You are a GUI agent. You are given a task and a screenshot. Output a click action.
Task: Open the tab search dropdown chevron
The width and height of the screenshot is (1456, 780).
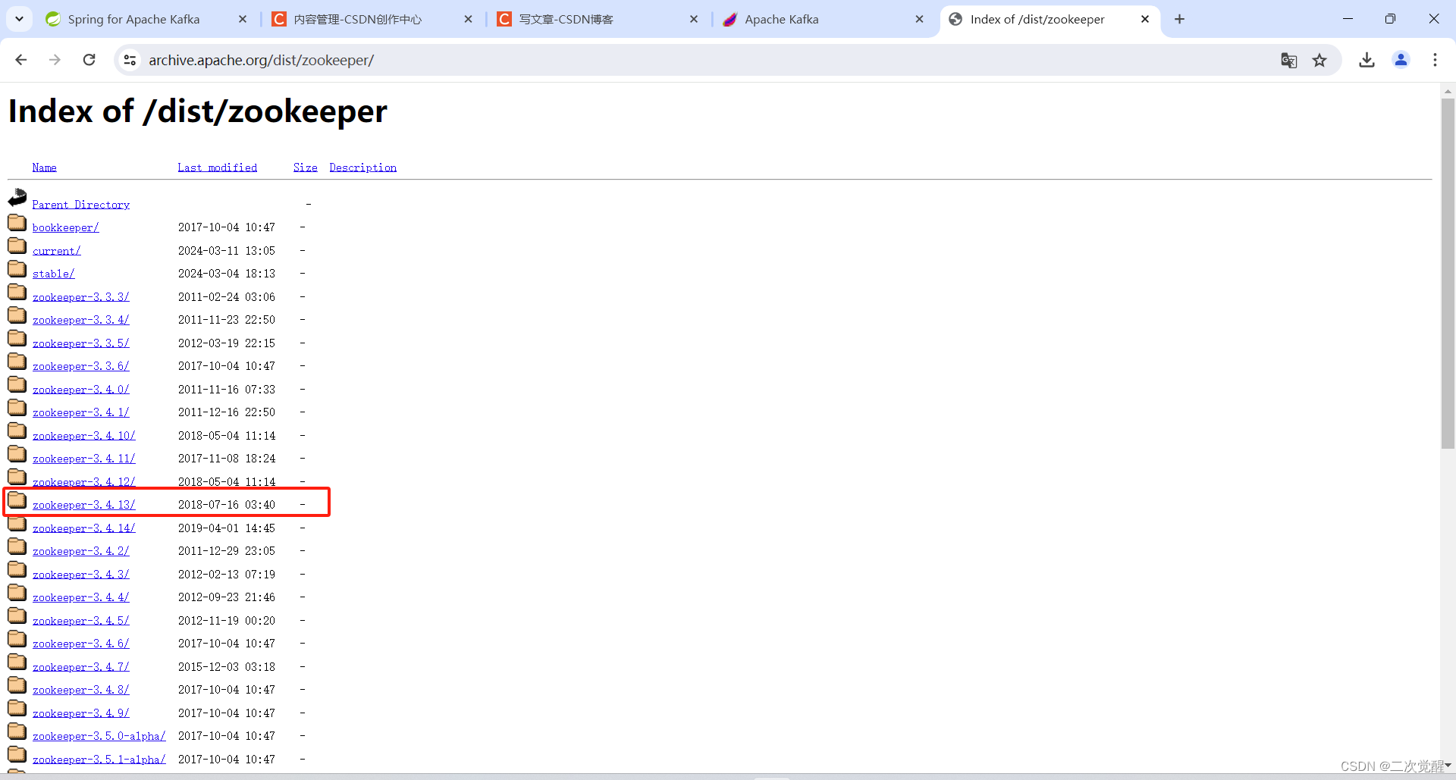tap(19, 19)
